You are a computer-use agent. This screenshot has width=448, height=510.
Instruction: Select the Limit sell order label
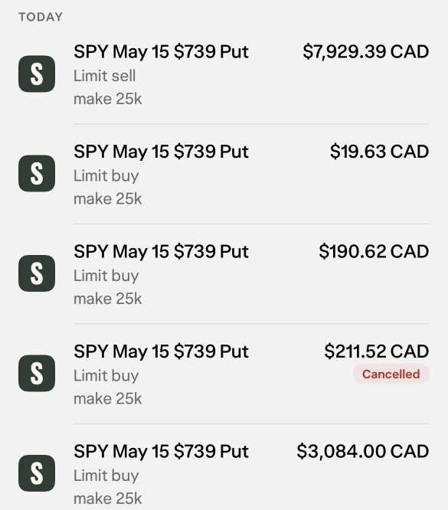104,76
